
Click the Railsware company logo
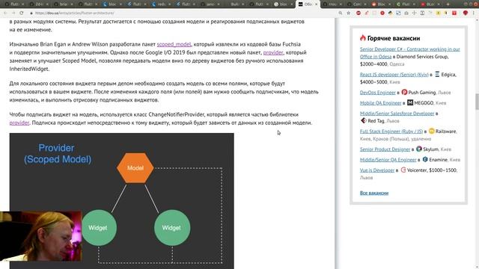(x=431, y=131)
